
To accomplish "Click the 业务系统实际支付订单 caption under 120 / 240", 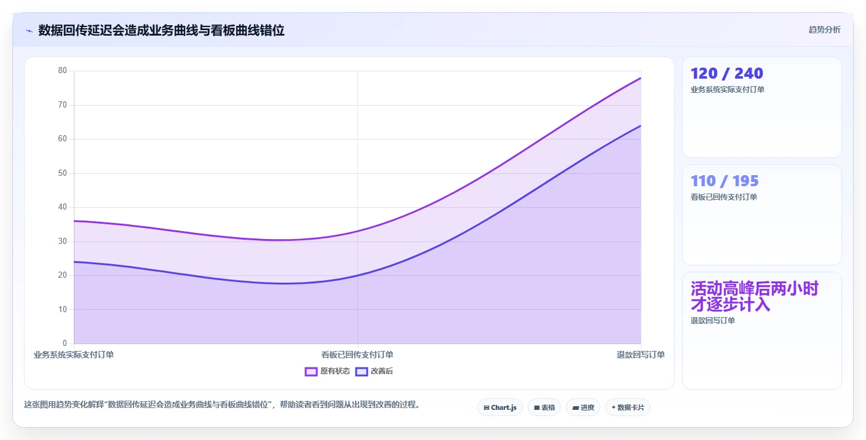I will pyautogui.click(x=728, y=90).
